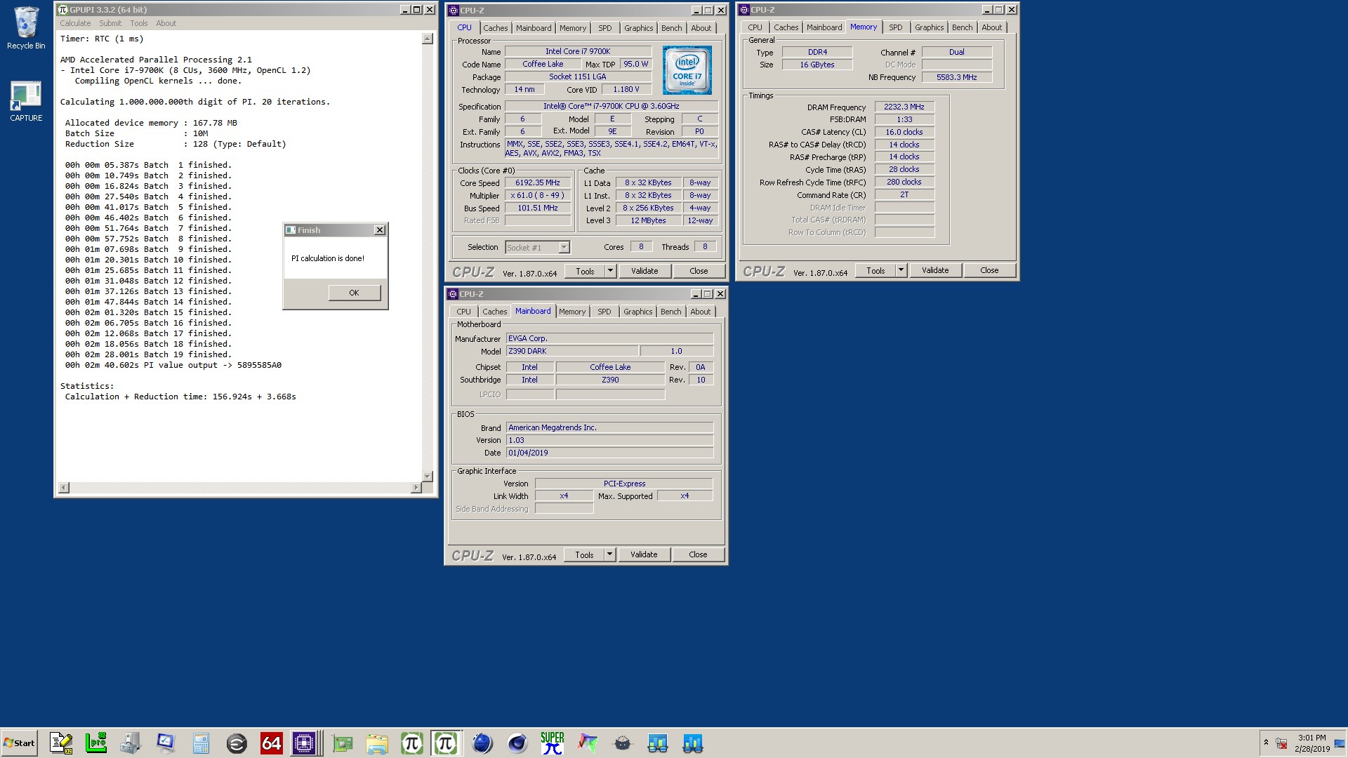Switch to Memory tab in Mainboard window
The width and height of the screenshot is (1348, 758).
pyautogui.click(x=572, y=312)
